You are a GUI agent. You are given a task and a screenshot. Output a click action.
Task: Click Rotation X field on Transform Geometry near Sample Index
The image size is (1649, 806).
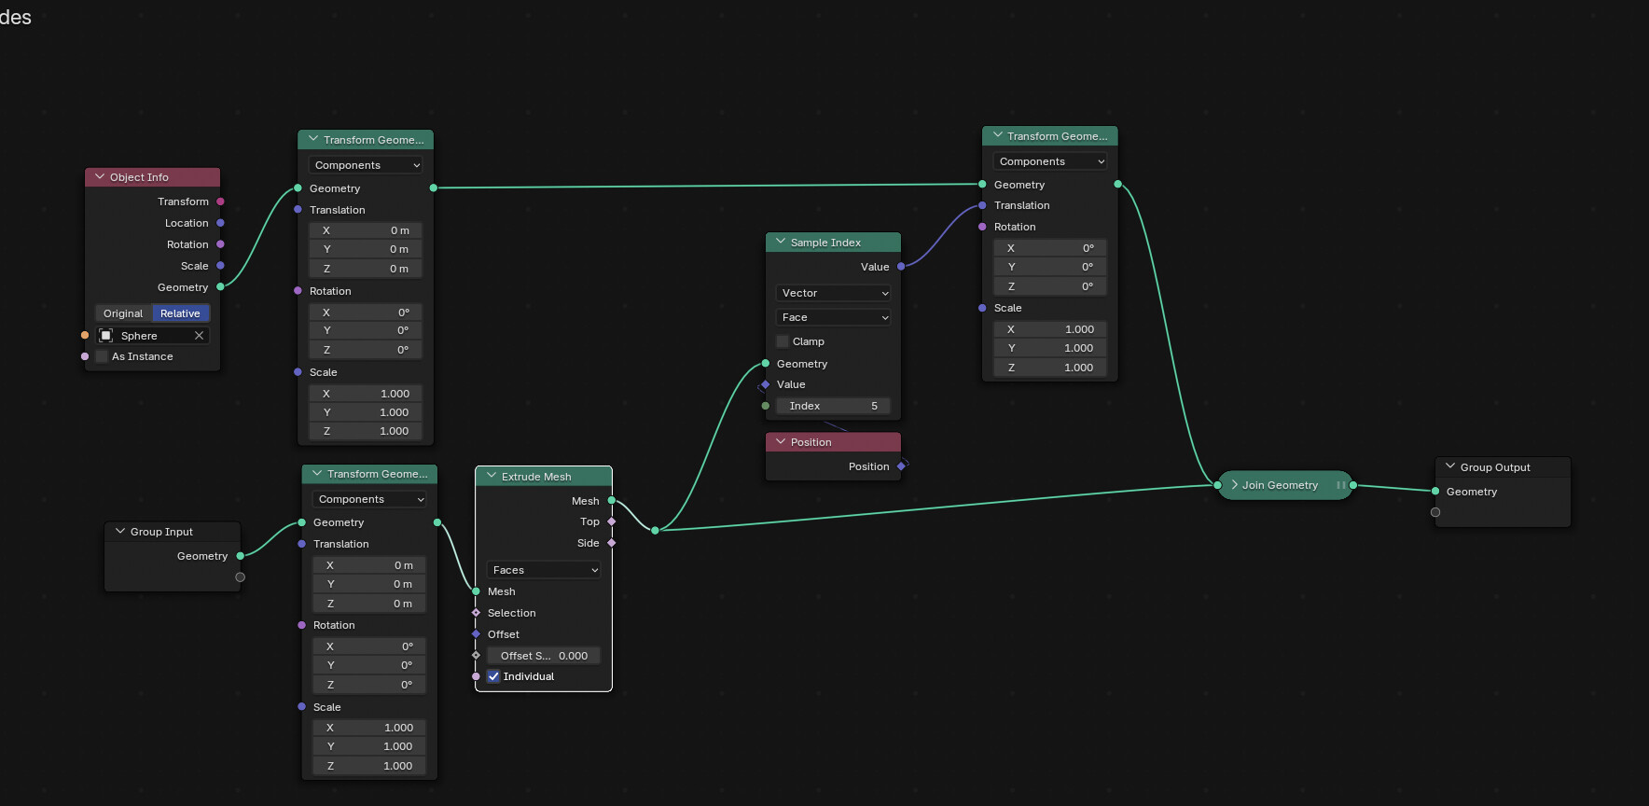(x=1050, y=248)
